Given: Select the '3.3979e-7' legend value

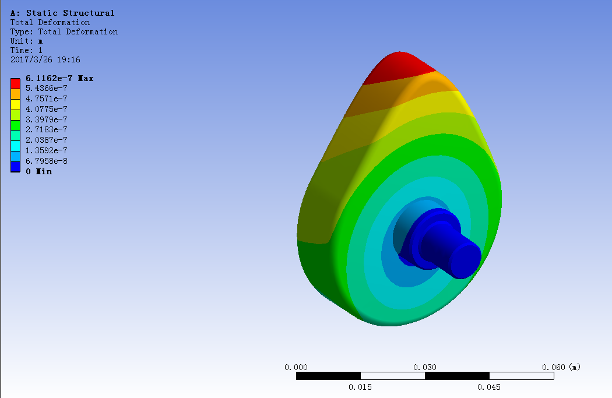Looking at the screenshot, I should (x=47, y=119).
